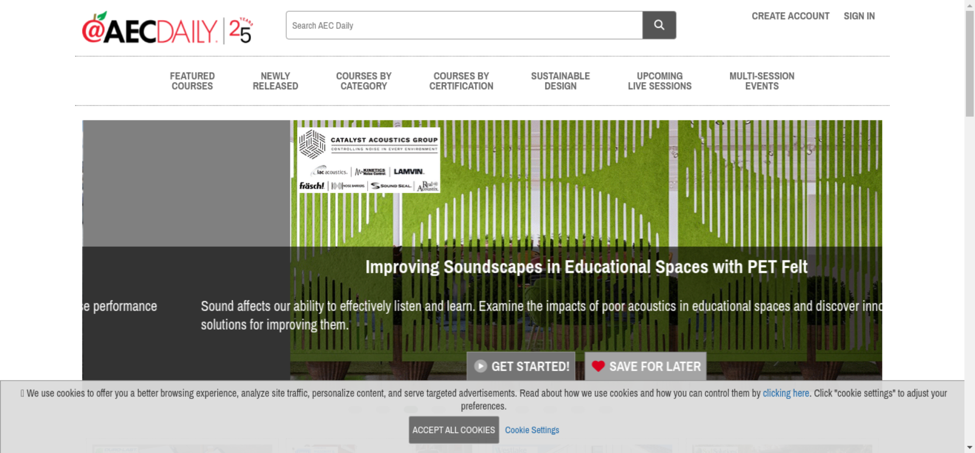
Task: Click the AEC Daily apple logo
Action: [167, 29]
